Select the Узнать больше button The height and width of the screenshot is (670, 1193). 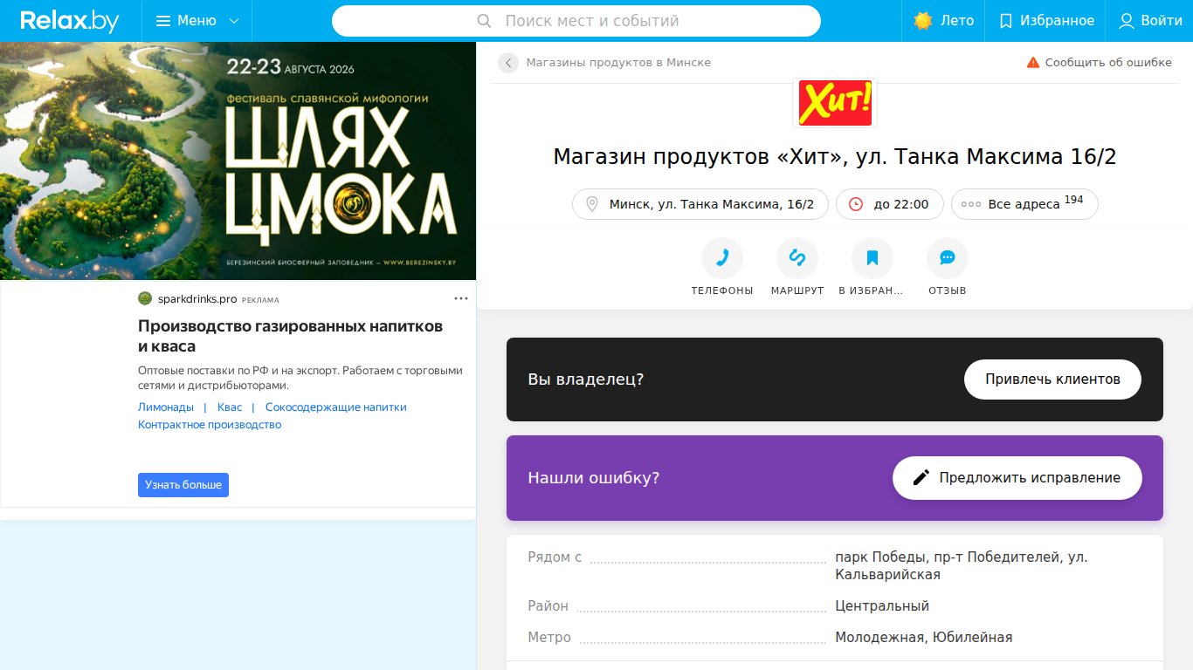183,485
